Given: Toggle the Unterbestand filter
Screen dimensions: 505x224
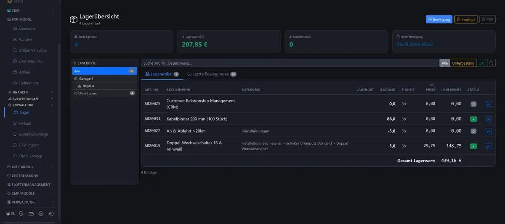Looking at the screenshot, I should tap(463, 63).
